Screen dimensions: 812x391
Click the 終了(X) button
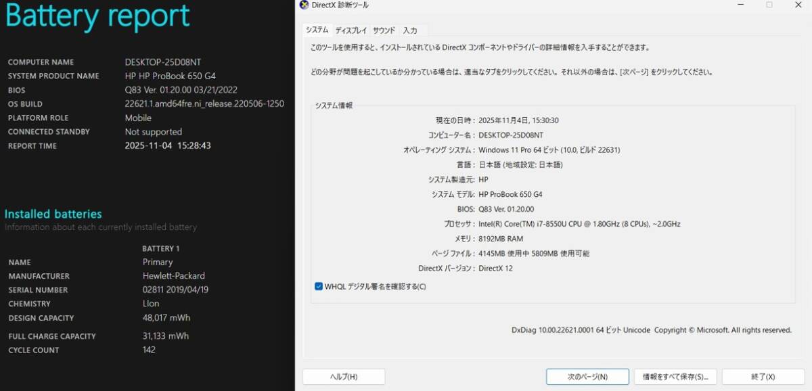point(763,377)
